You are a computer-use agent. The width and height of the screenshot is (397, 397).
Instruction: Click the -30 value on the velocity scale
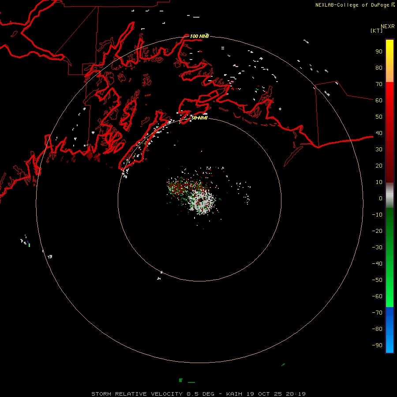(x=377, y=247)
